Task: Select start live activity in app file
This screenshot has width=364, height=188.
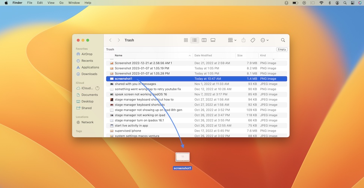Action: (x=196, y=126)
